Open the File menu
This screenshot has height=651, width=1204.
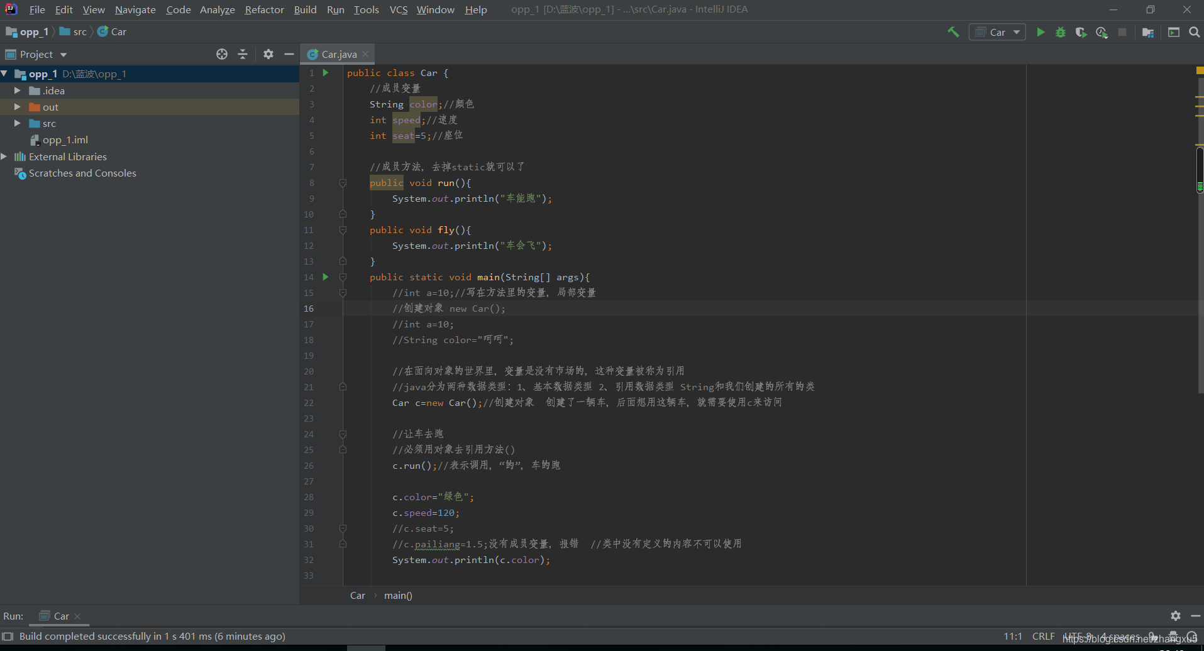[37, 9]
